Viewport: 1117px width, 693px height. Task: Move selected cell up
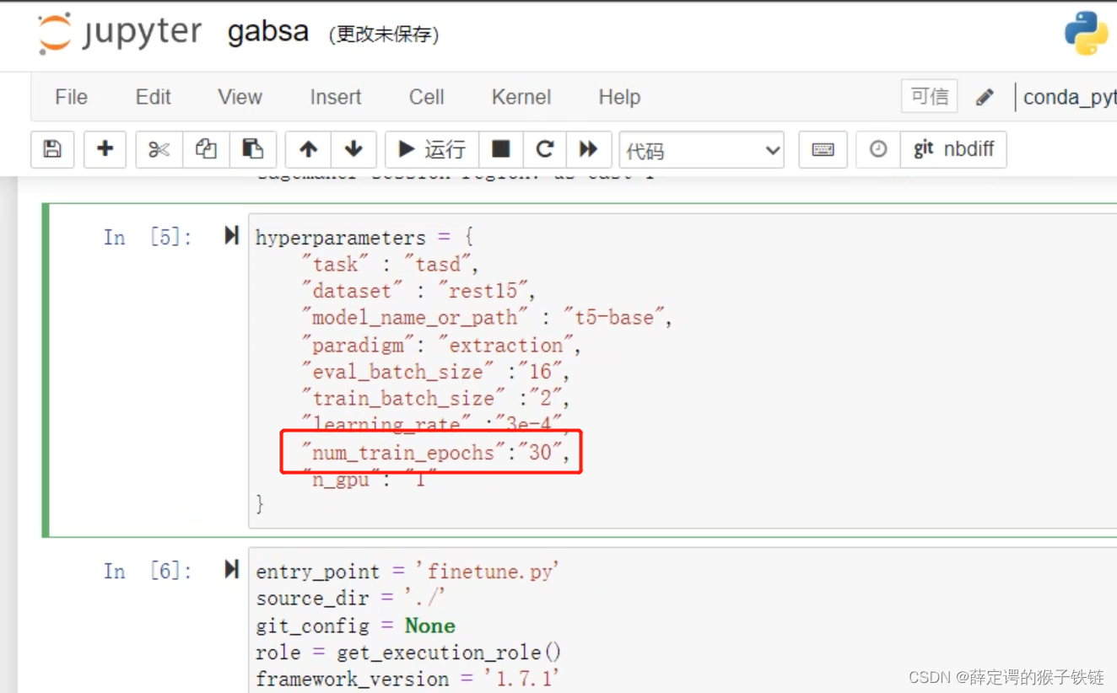tap(308, 149)
